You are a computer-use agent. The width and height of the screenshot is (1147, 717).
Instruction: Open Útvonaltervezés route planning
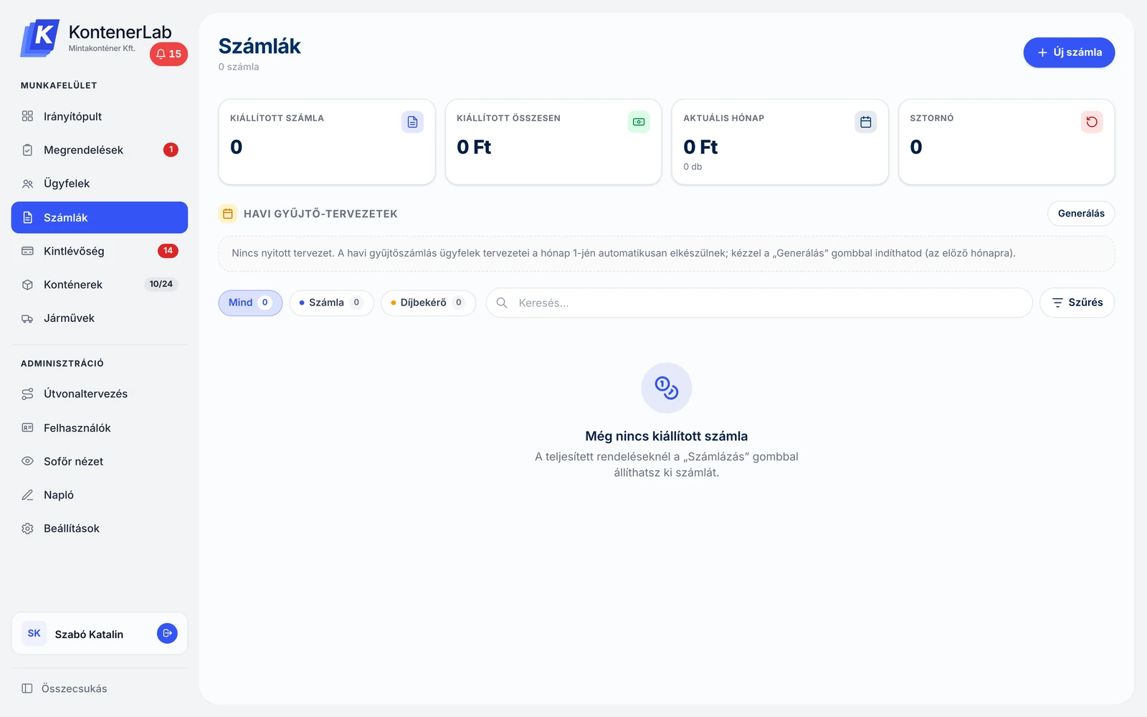pos(100,394)
